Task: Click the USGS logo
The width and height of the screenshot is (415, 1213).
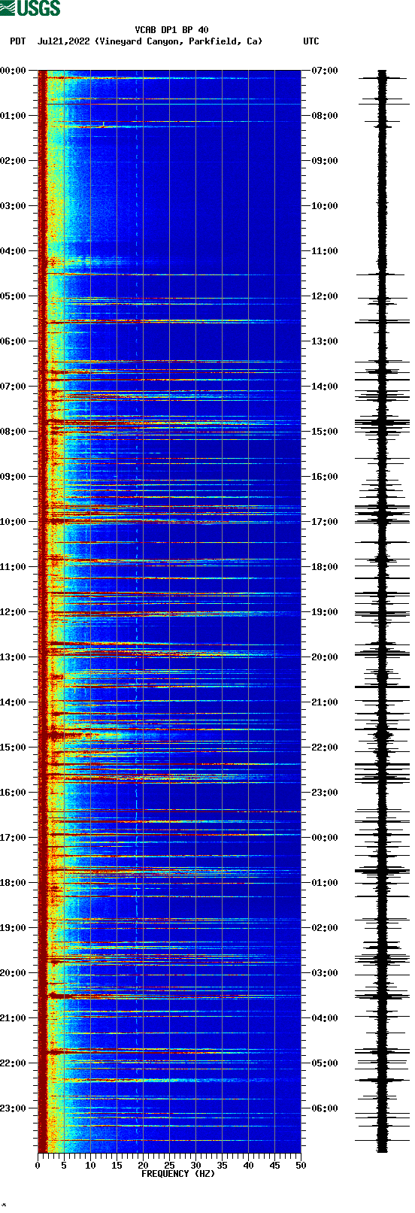Action: [30, 8]
